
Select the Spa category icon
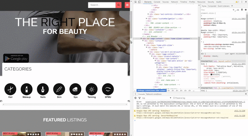[x=75, y=89]
